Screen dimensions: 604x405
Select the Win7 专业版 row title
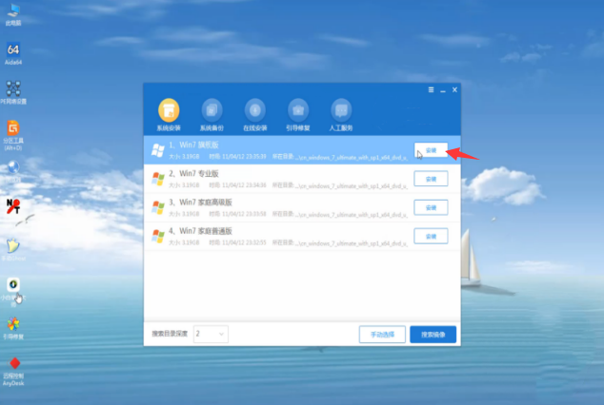click(x=193, y=174)
